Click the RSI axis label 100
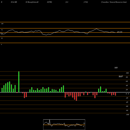The height and width of the screenshot is (130, 130). [2, 24]
